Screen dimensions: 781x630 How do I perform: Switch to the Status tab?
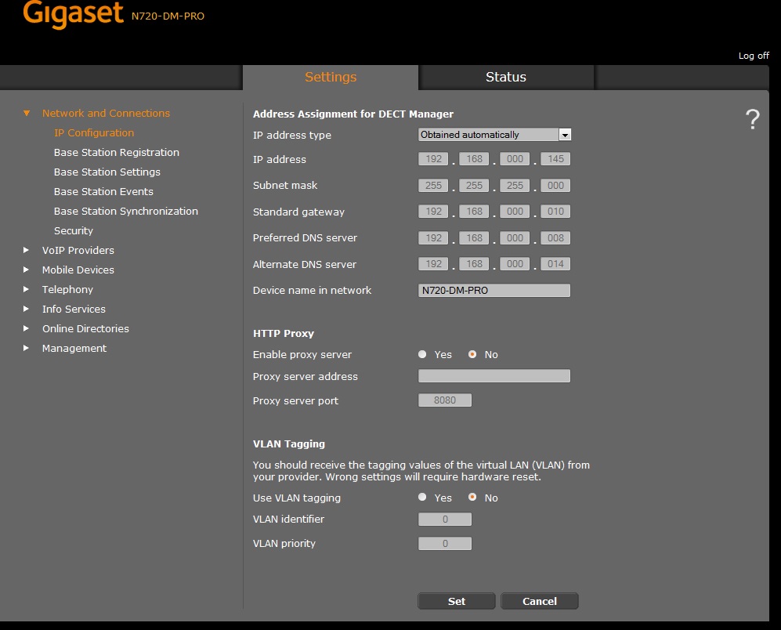pyautogui.click(x=506, y=77)
